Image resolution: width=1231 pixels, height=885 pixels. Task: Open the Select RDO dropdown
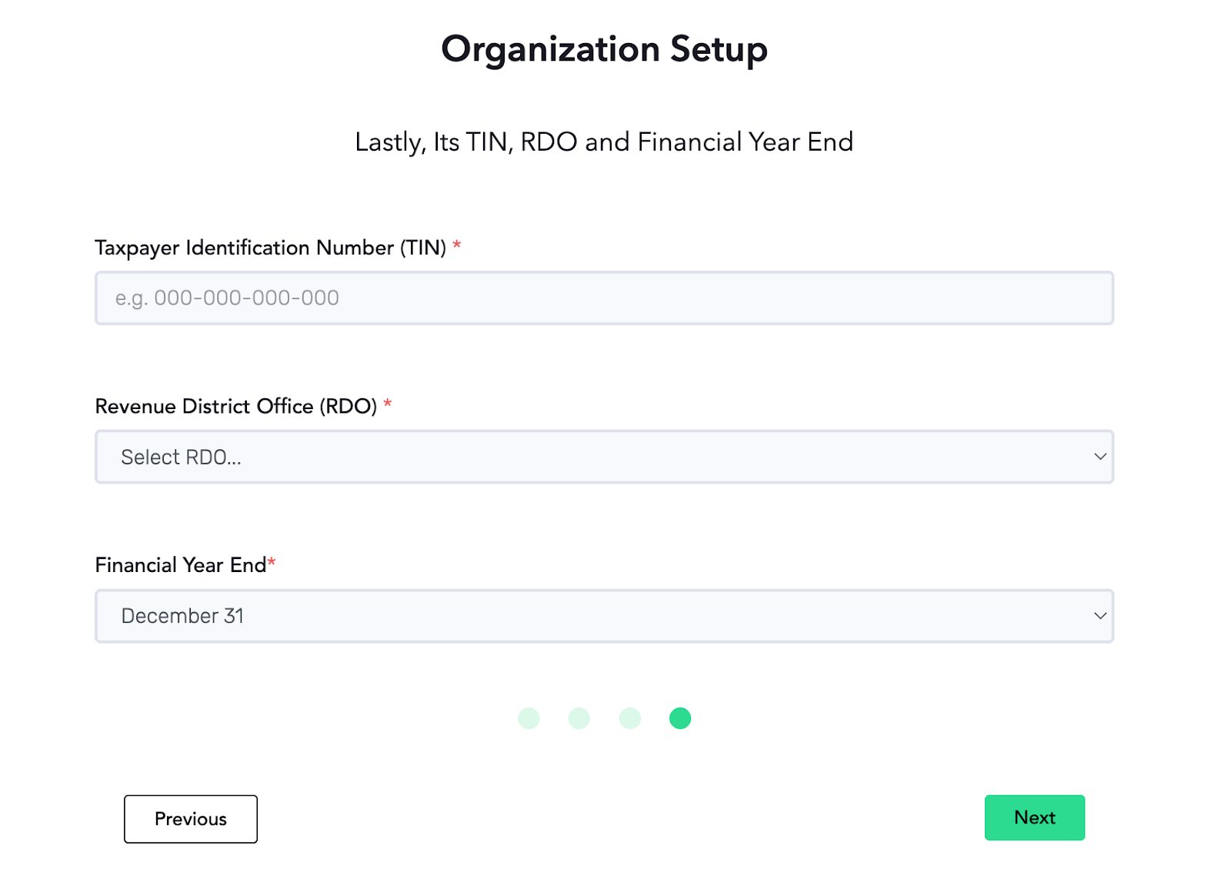[604, 457]
